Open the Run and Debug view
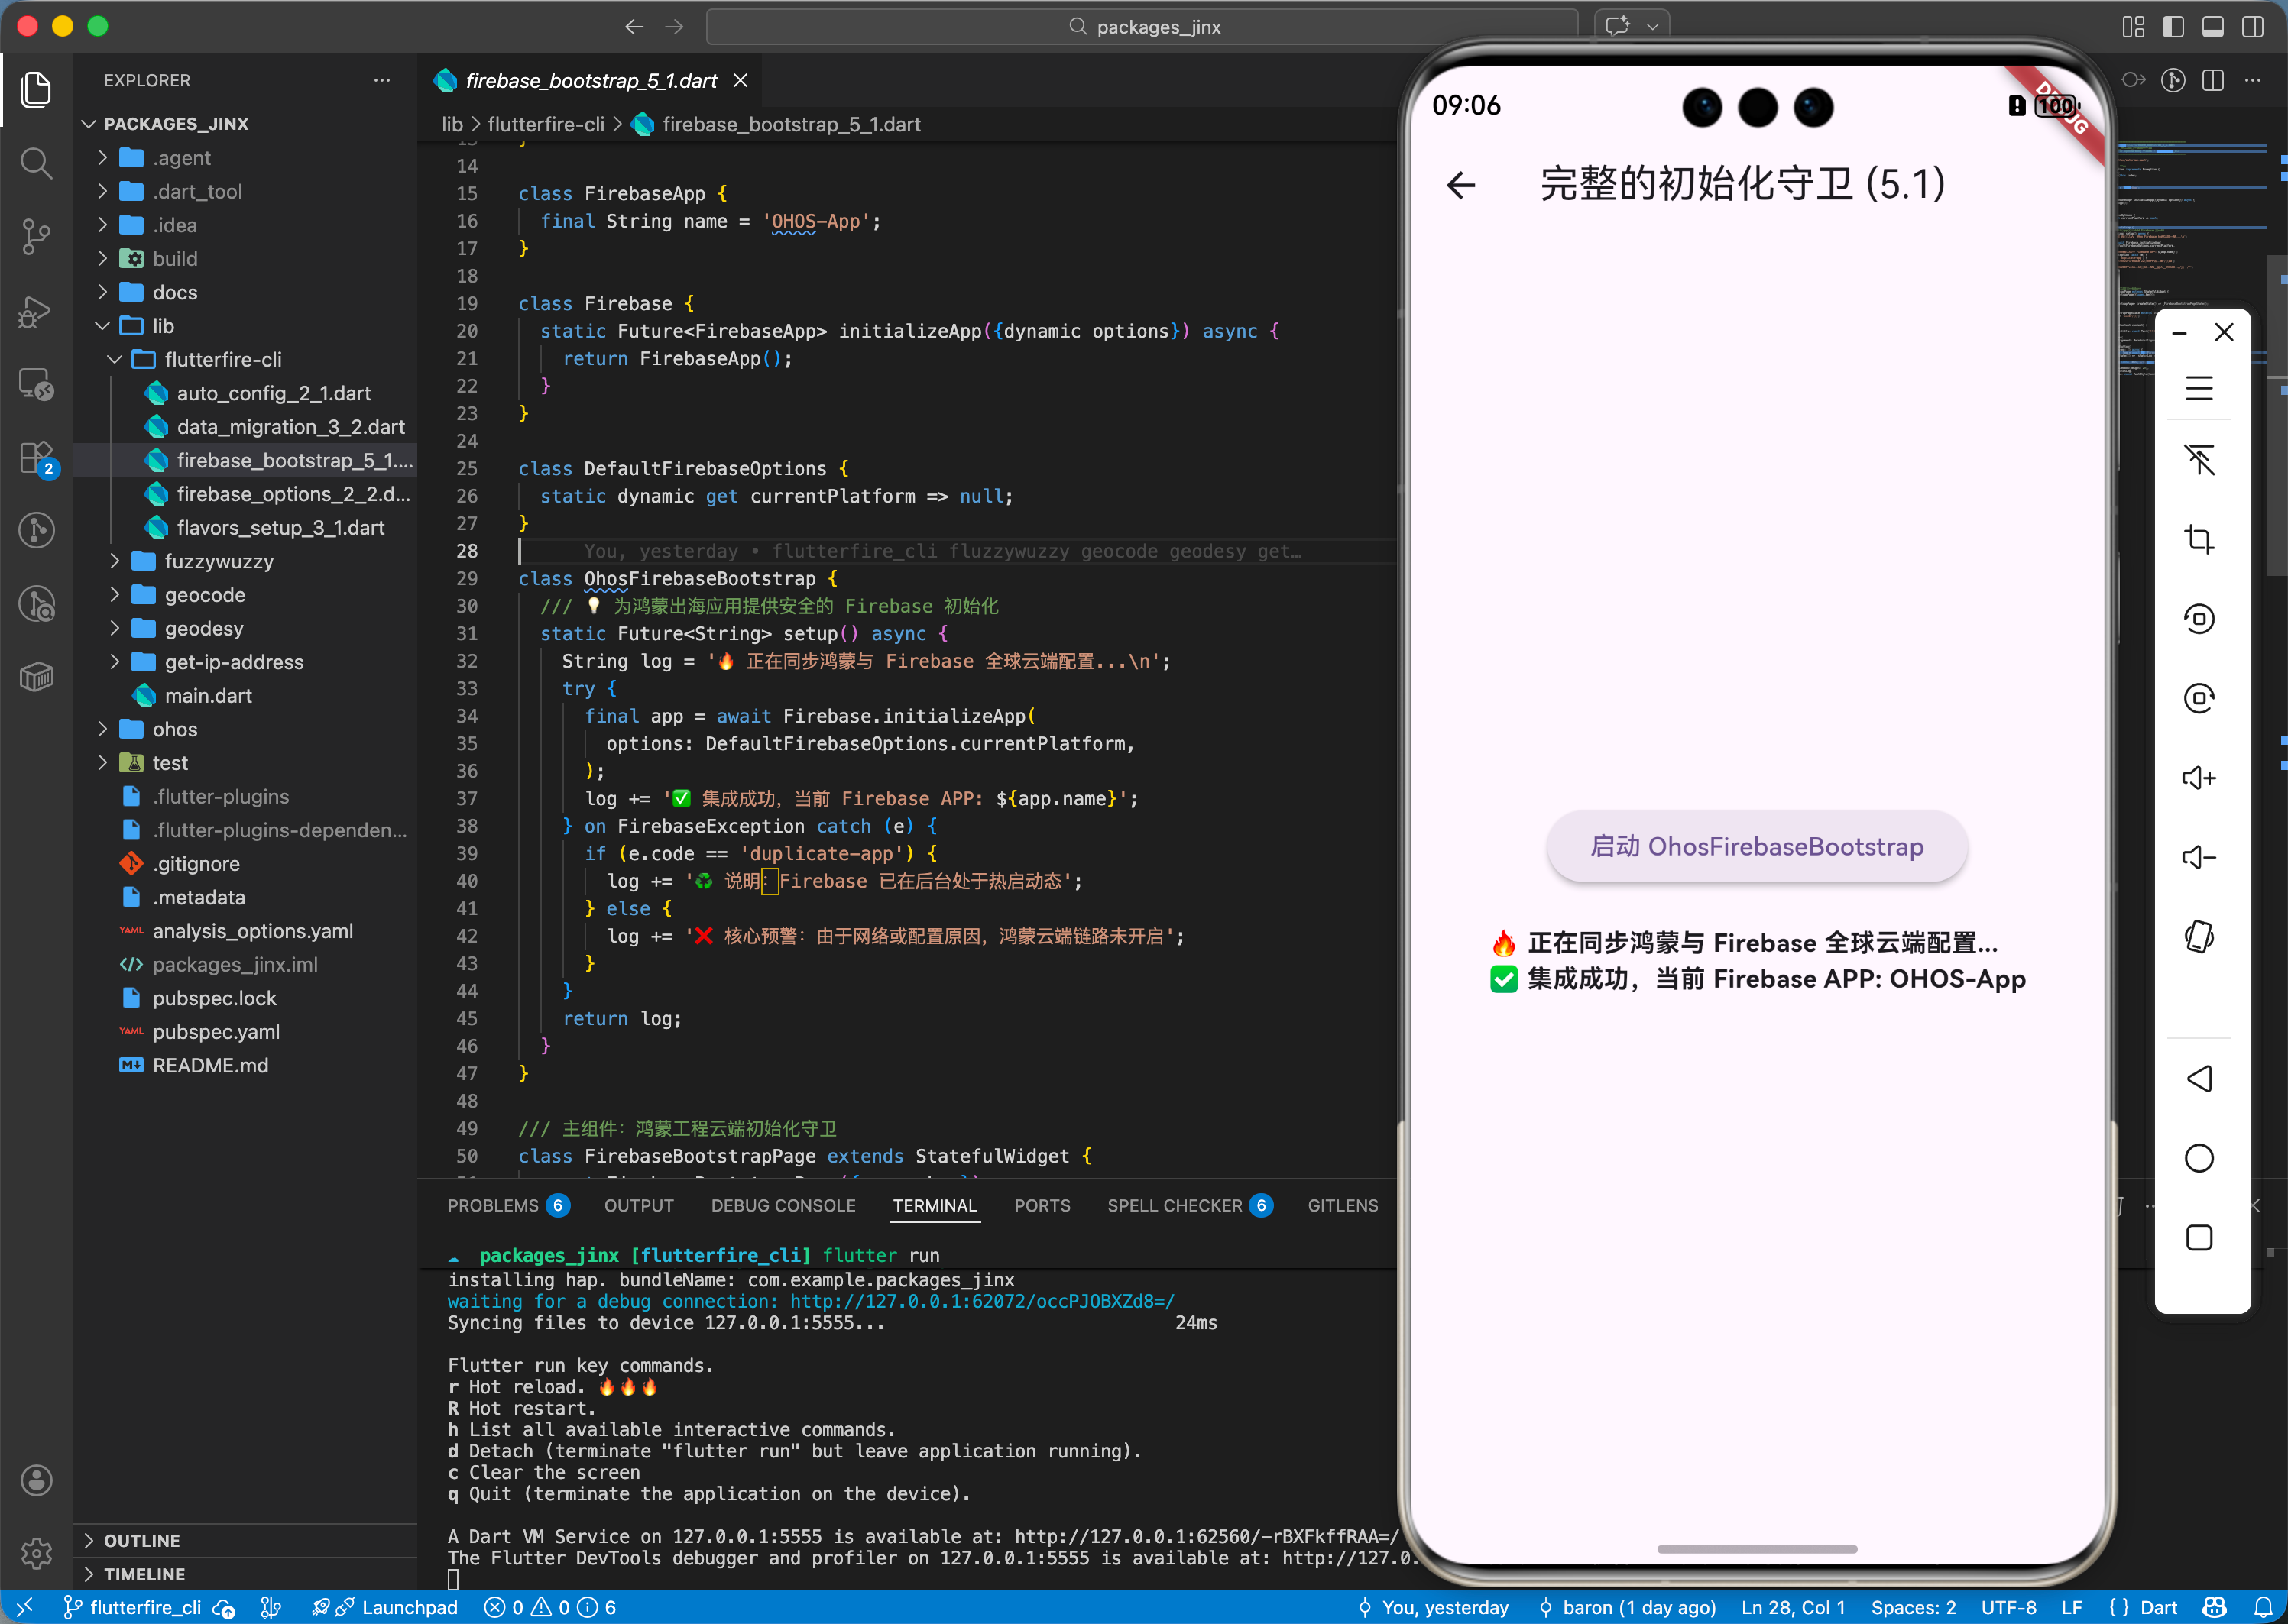 [x=36, y=311]
